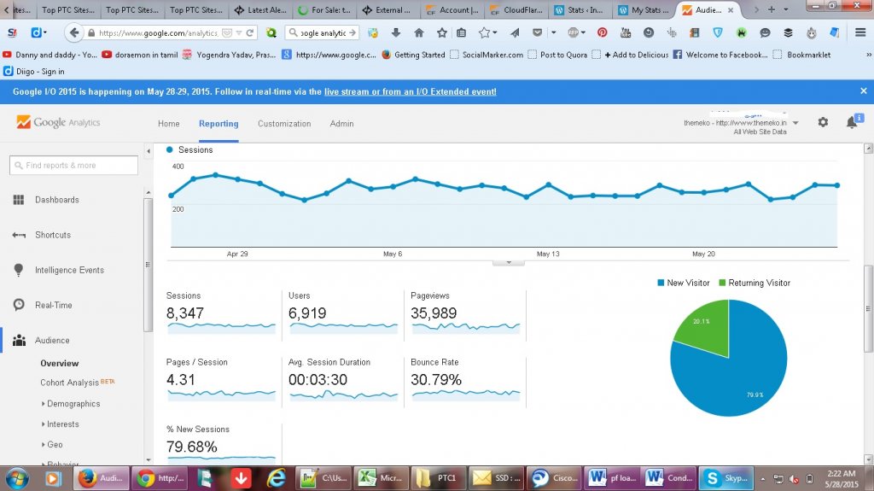Open Excel window from the taskbar
Screen dimensions: 874x491
[382, 478]
